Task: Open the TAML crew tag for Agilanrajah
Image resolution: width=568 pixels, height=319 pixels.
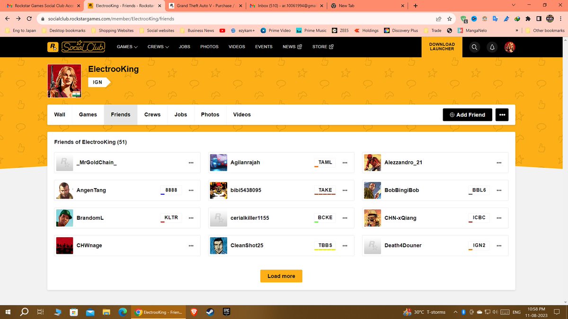Action: 325,163
